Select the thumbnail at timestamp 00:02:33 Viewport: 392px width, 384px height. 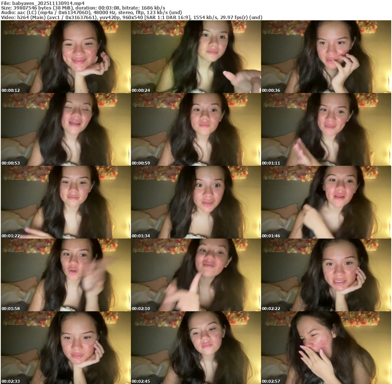(65, 348)
